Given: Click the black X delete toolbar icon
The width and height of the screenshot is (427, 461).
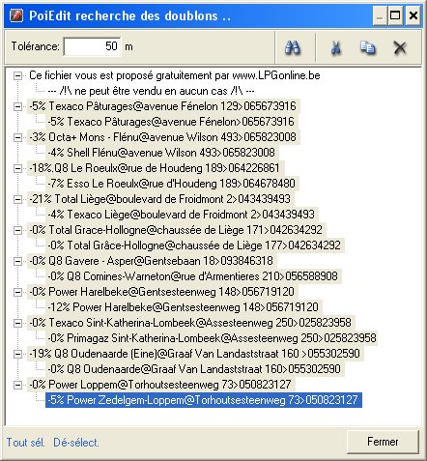Looking at the screenshot, I should click(x=400, y=47).
